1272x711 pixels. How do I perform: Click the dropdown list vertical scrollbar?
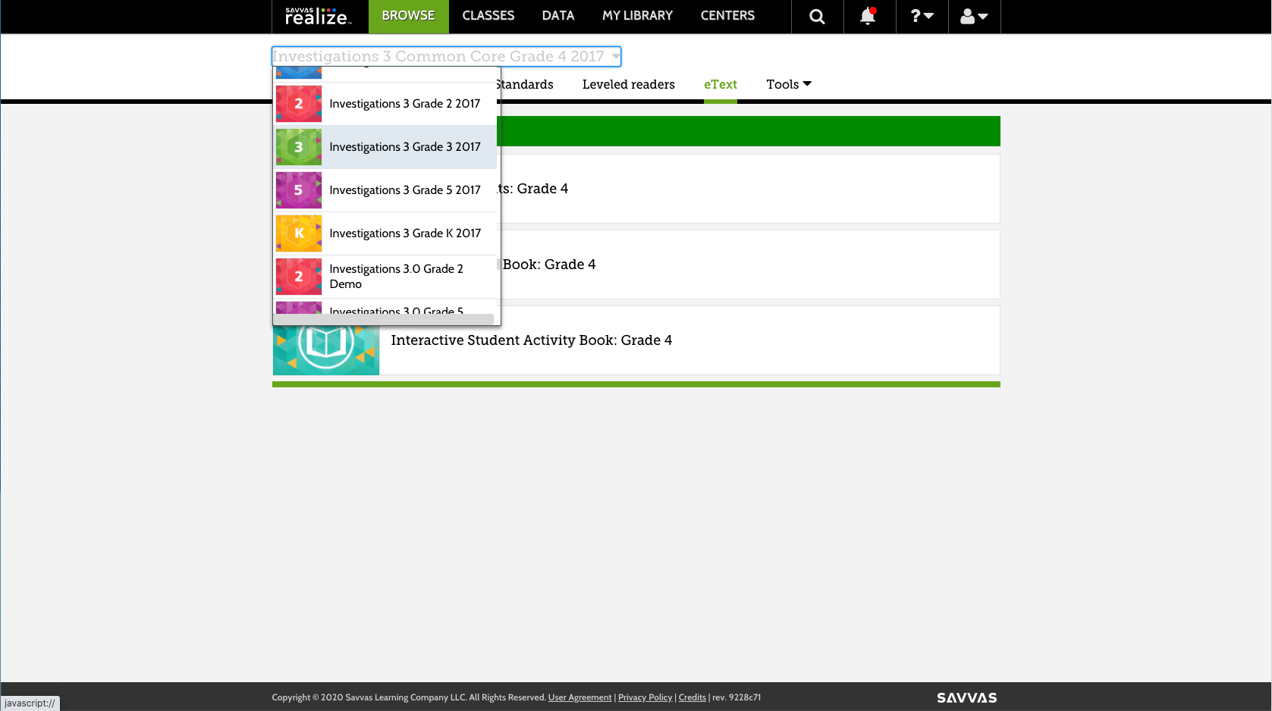[498, 265]
